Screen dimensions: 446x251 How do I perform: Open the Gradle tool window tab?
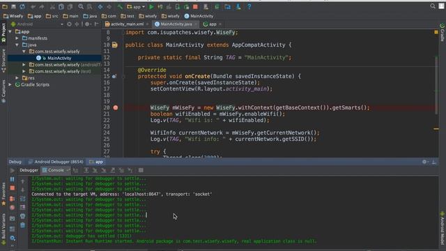pyautogui.click(x=443, y=32)
